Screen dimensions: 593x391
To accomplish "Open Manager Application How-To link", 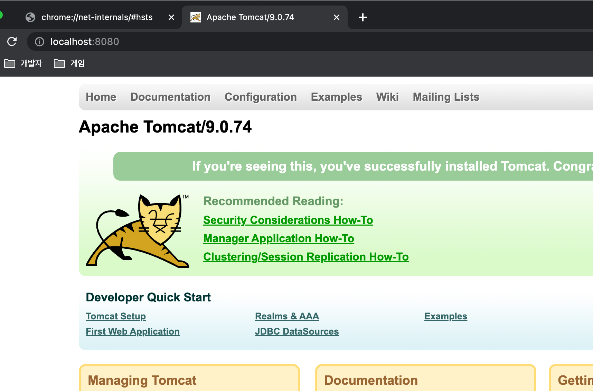I will pyautogui.click(x=279, y=238).
